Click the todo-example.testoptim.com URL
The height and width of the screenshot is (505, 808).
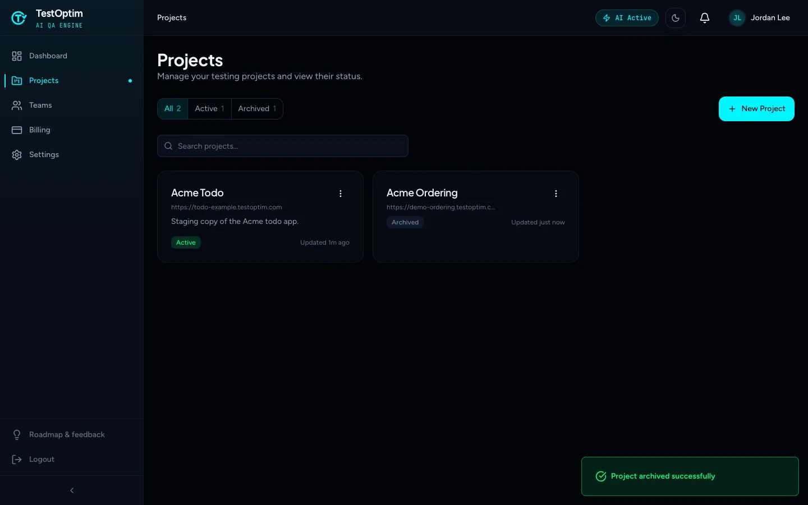227,207
